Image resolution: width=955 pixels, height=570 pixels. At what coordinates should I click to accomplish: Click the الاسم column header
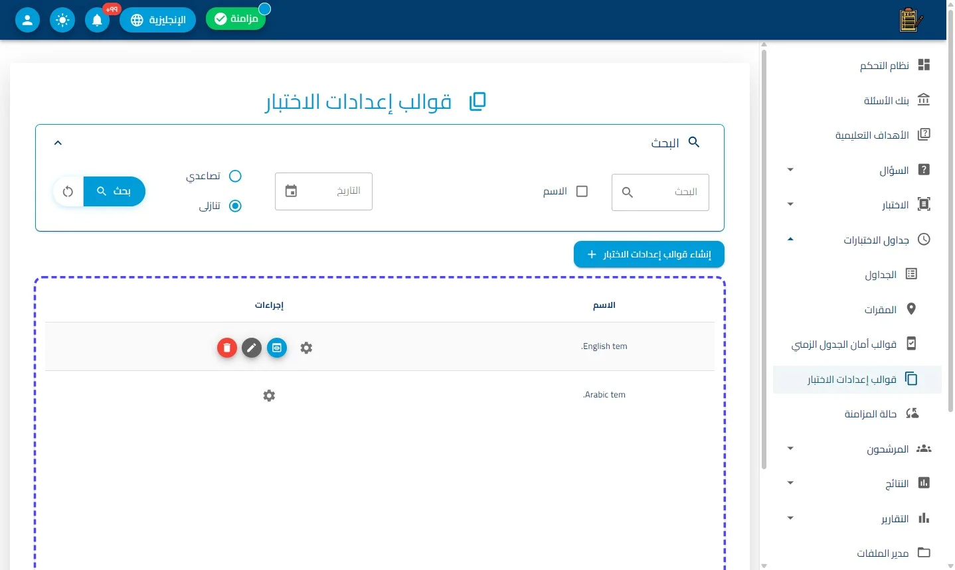(x=604, y=305)
